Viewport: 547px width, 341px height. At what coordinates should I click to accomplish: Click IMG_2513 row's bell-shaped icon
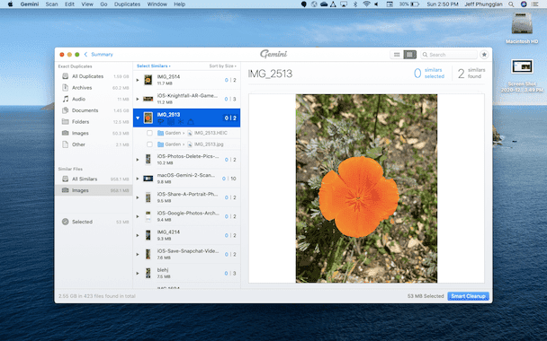point(191,121)
